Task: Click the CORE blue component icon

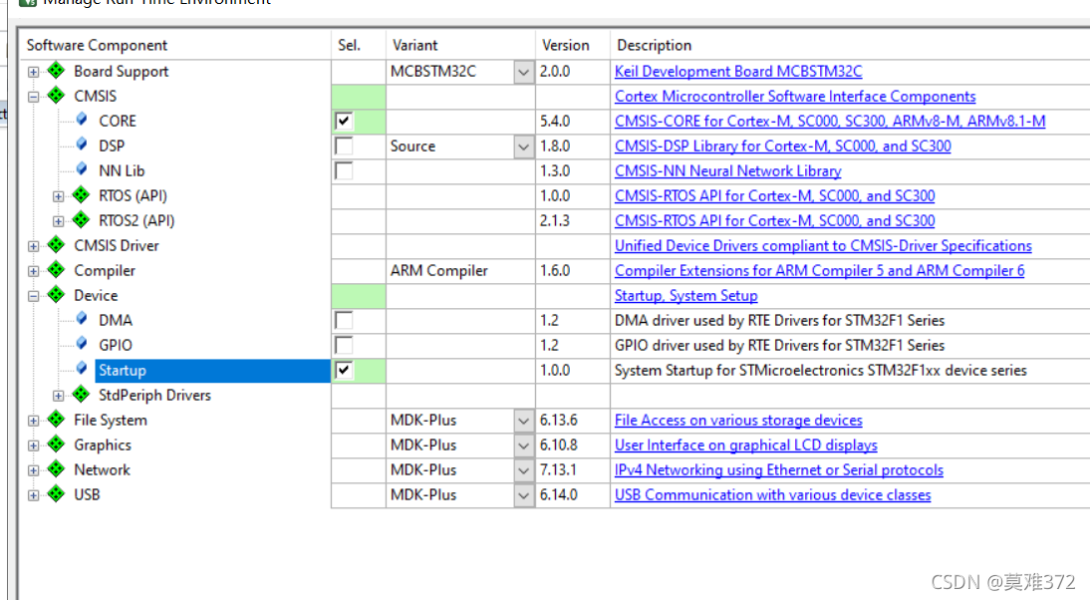Action: point(82,120)
